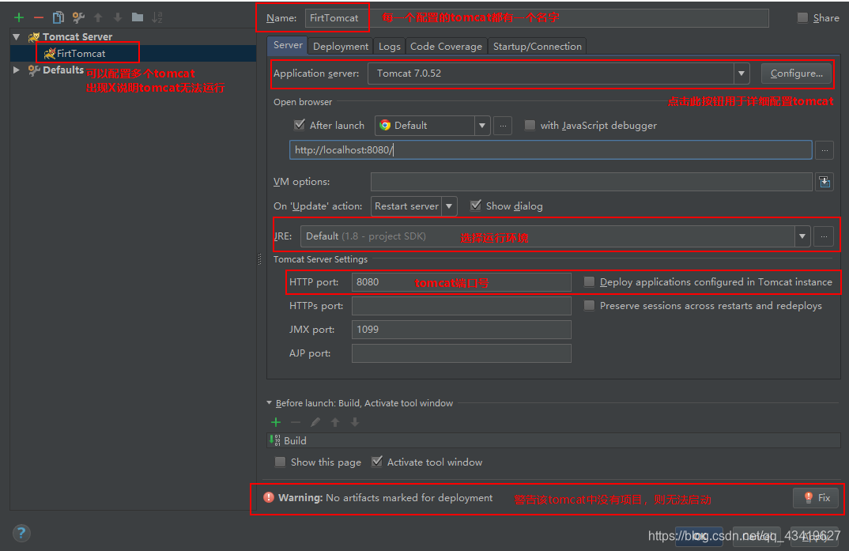Uncheck After launch checkbox
Viewport: 849px width, 551px height.
[x=299, y=125]
